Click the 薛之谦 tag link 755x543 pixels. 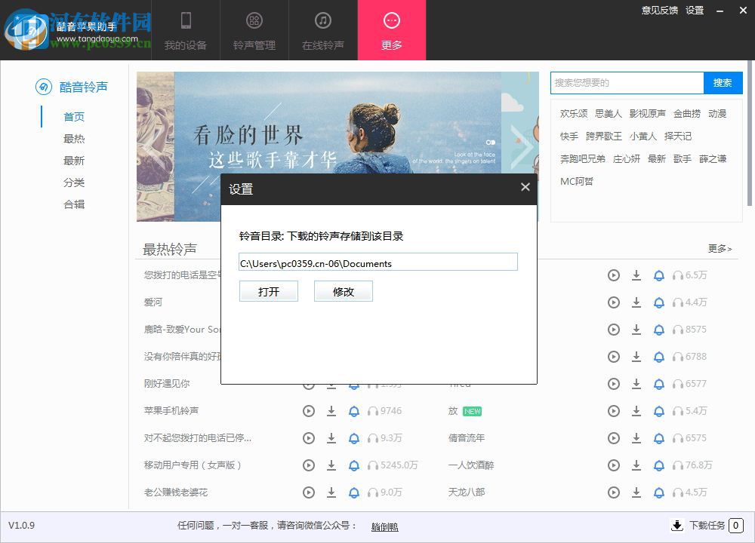tap(712, 159)
